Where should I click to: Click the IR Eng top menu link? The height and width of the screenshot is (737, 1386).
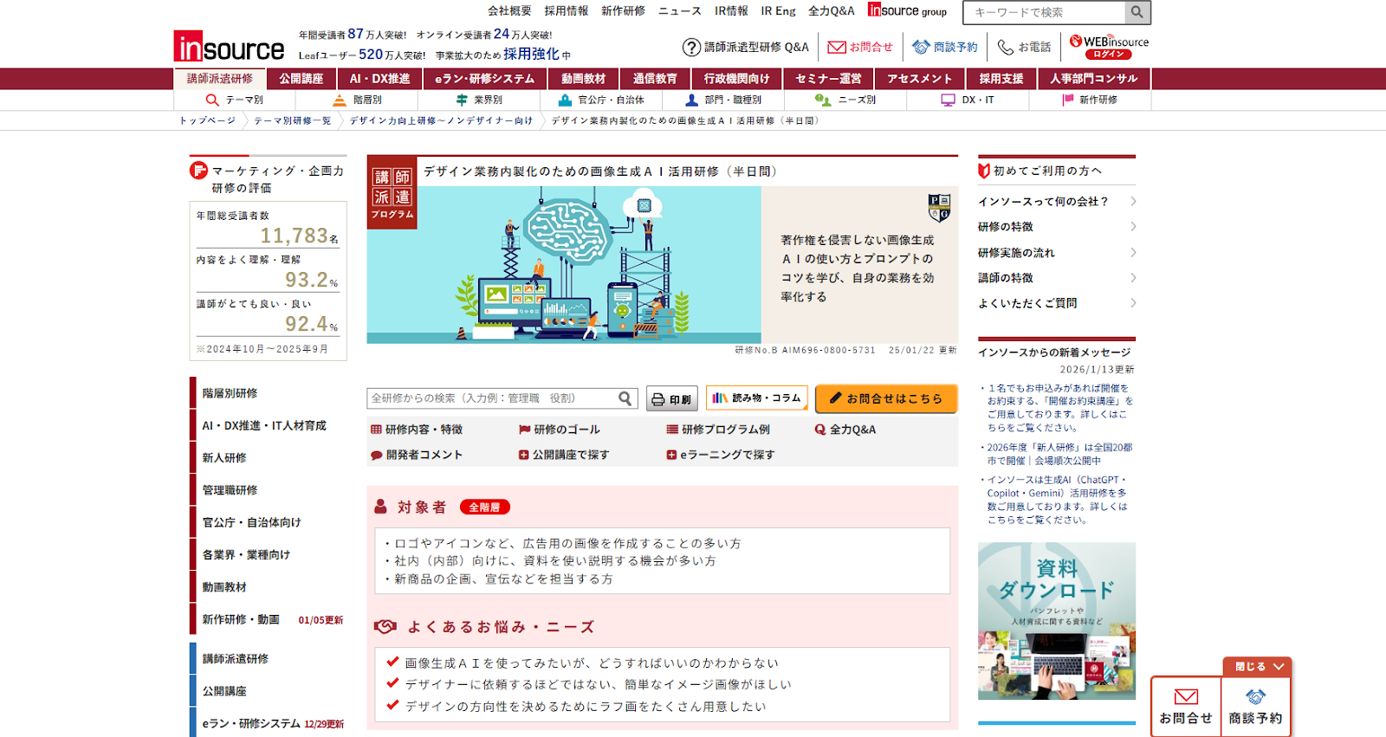778,11
